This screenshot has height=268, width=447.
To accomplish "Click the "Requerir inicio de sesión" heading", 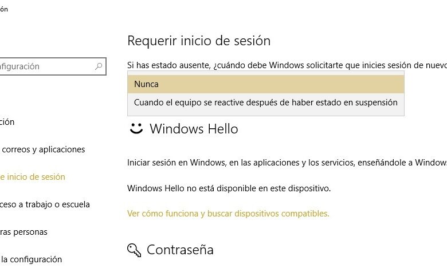I will [x=198, y=41].
